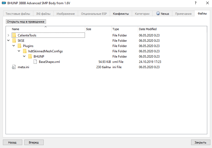The width and height of the screenshot is (212, 148).
Task: Click the Plugins folder icon
Action: click(19, 46)
